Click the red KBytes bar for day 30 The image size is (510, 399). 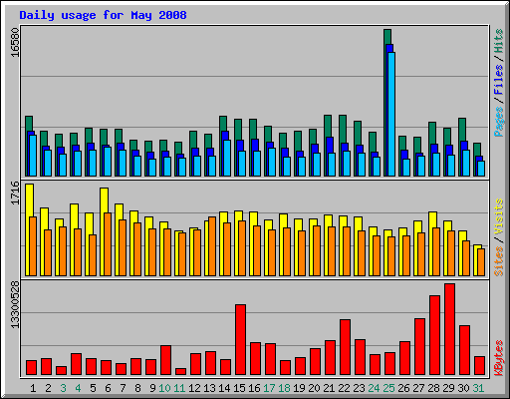point(464,350)
